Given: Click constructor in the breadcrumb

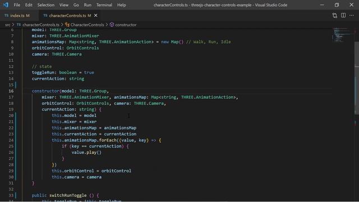Looking at the screenshot, I should point(126,25).
